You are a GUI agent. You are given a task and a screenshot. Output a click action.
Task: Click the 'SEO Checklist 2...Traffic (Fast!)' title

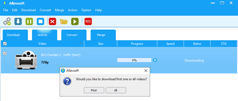pyautogui.click(x=60, y=55)
